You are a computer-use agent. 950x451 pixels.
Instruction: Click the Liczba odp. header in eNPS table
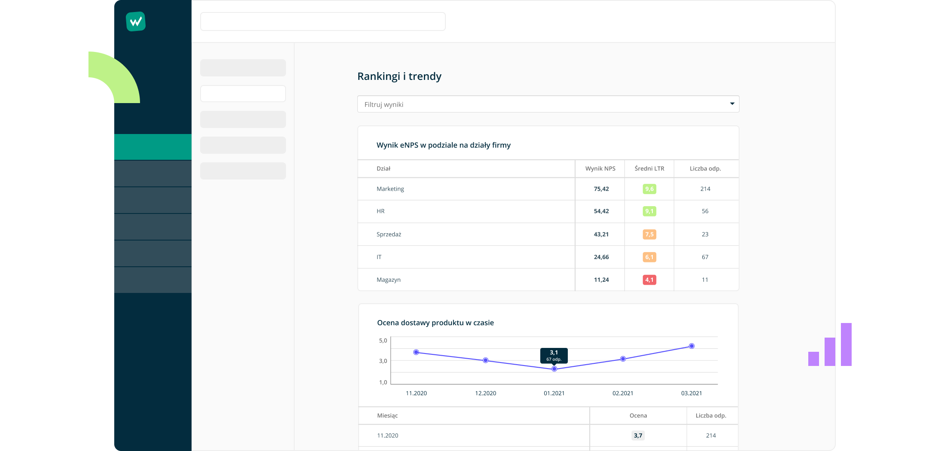(705, 168)
